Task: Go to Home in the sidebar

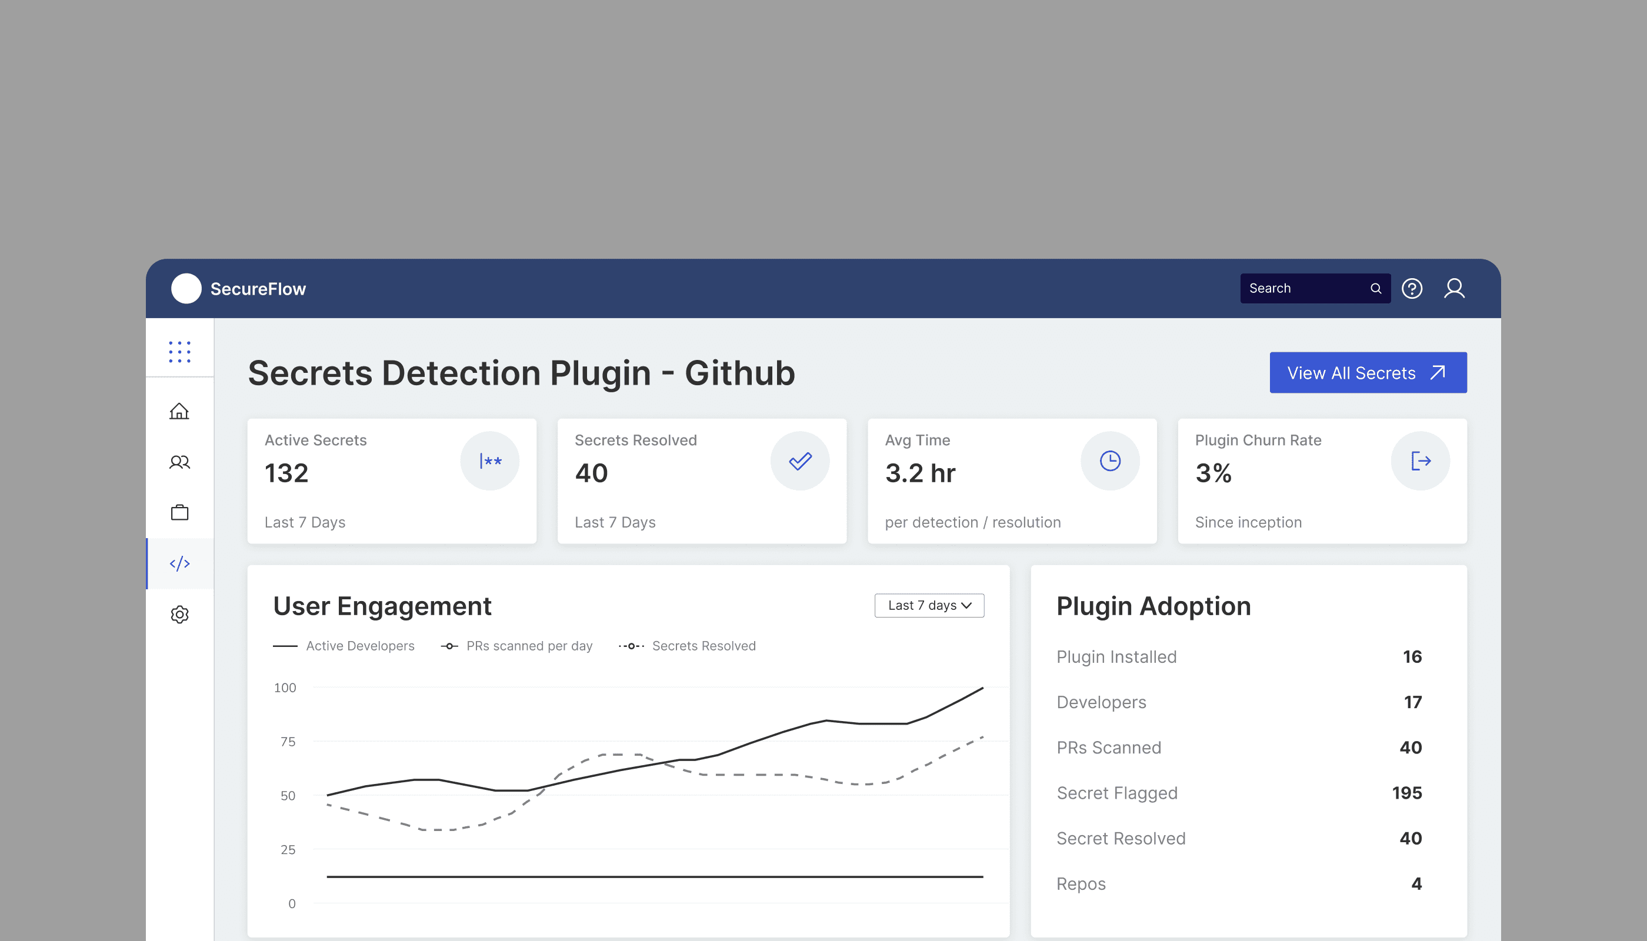Action: [x=179, y=412]
